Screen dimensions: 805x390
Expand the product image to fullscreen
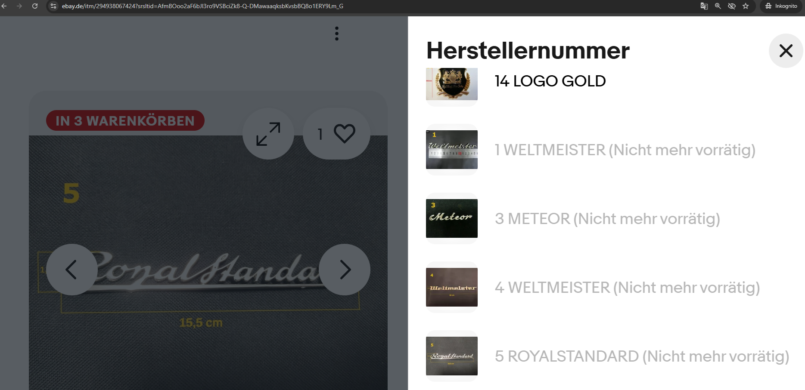tap(268, 134)
